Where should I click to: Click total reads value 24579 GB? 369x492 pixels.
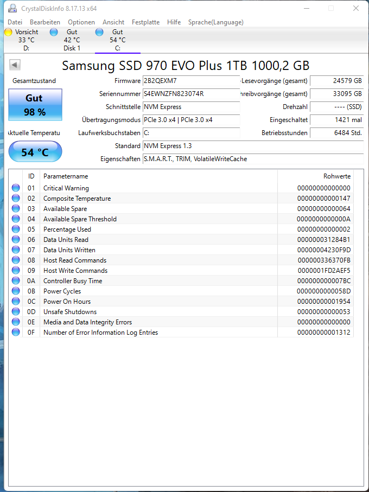click(337, 81)
